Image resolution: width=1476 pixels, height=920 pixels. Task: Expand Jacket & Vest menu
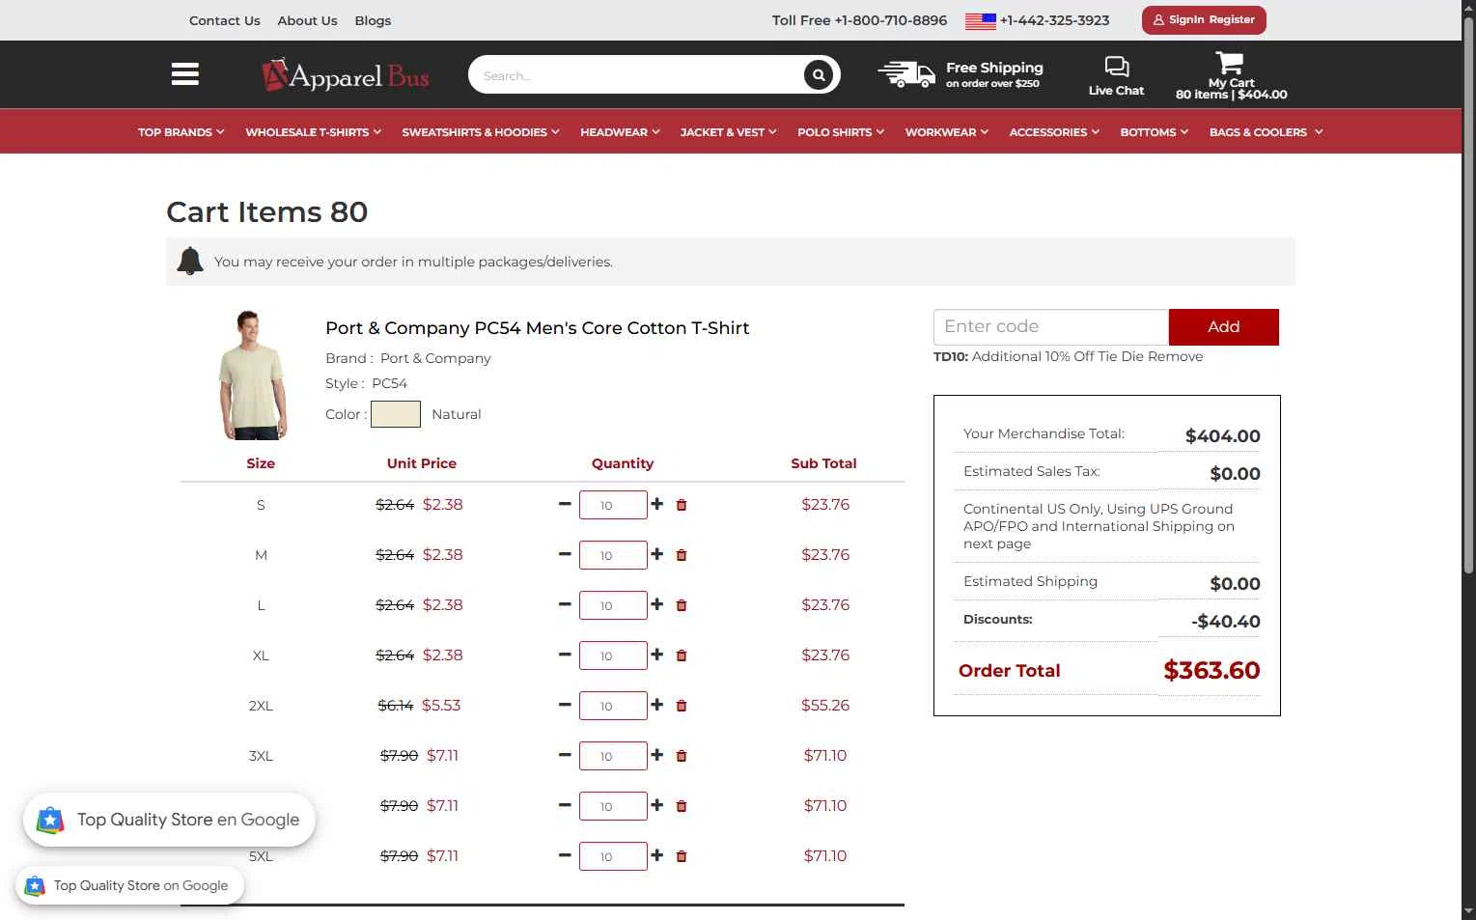tap(728, 132)
